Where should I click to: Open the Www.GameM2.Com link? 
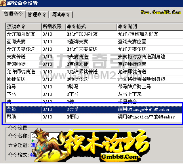161,13
